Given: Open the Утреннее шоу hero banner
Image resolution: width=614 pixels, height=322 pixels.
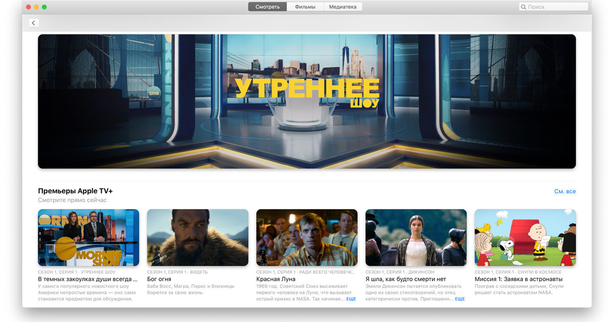Looking at the screenshot, I should (x=307, y=101).
